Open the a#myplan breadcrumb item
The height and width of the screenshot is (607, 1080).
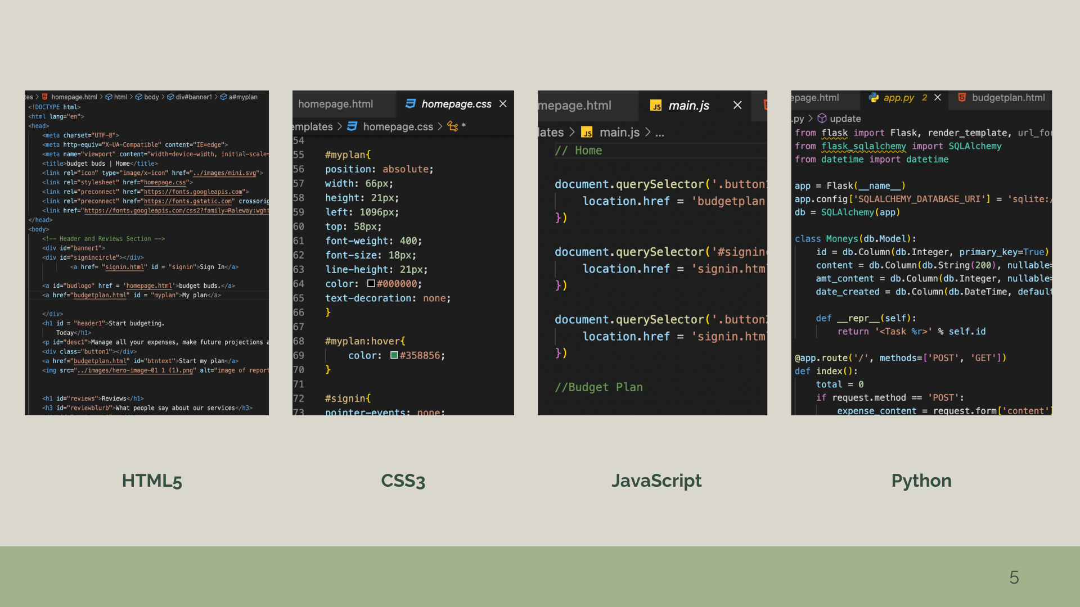pyautogui.click(x=242, y=97)
